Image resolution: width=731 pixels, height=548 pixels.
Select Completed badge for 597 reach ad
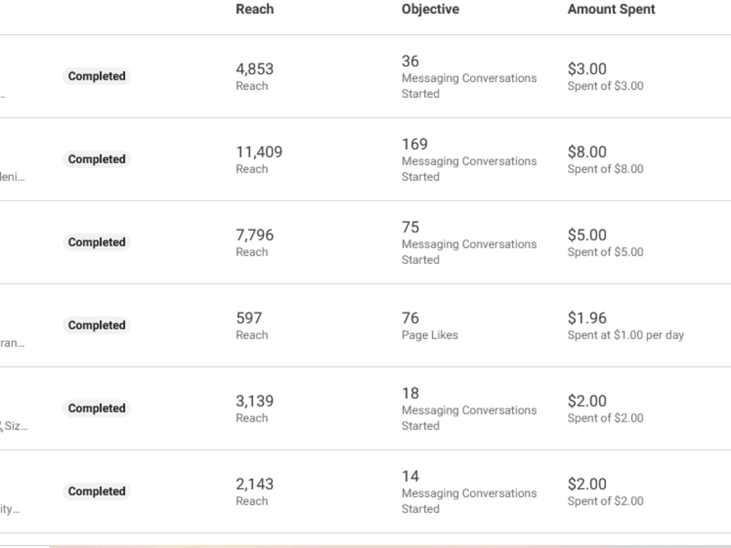[96, 325]
